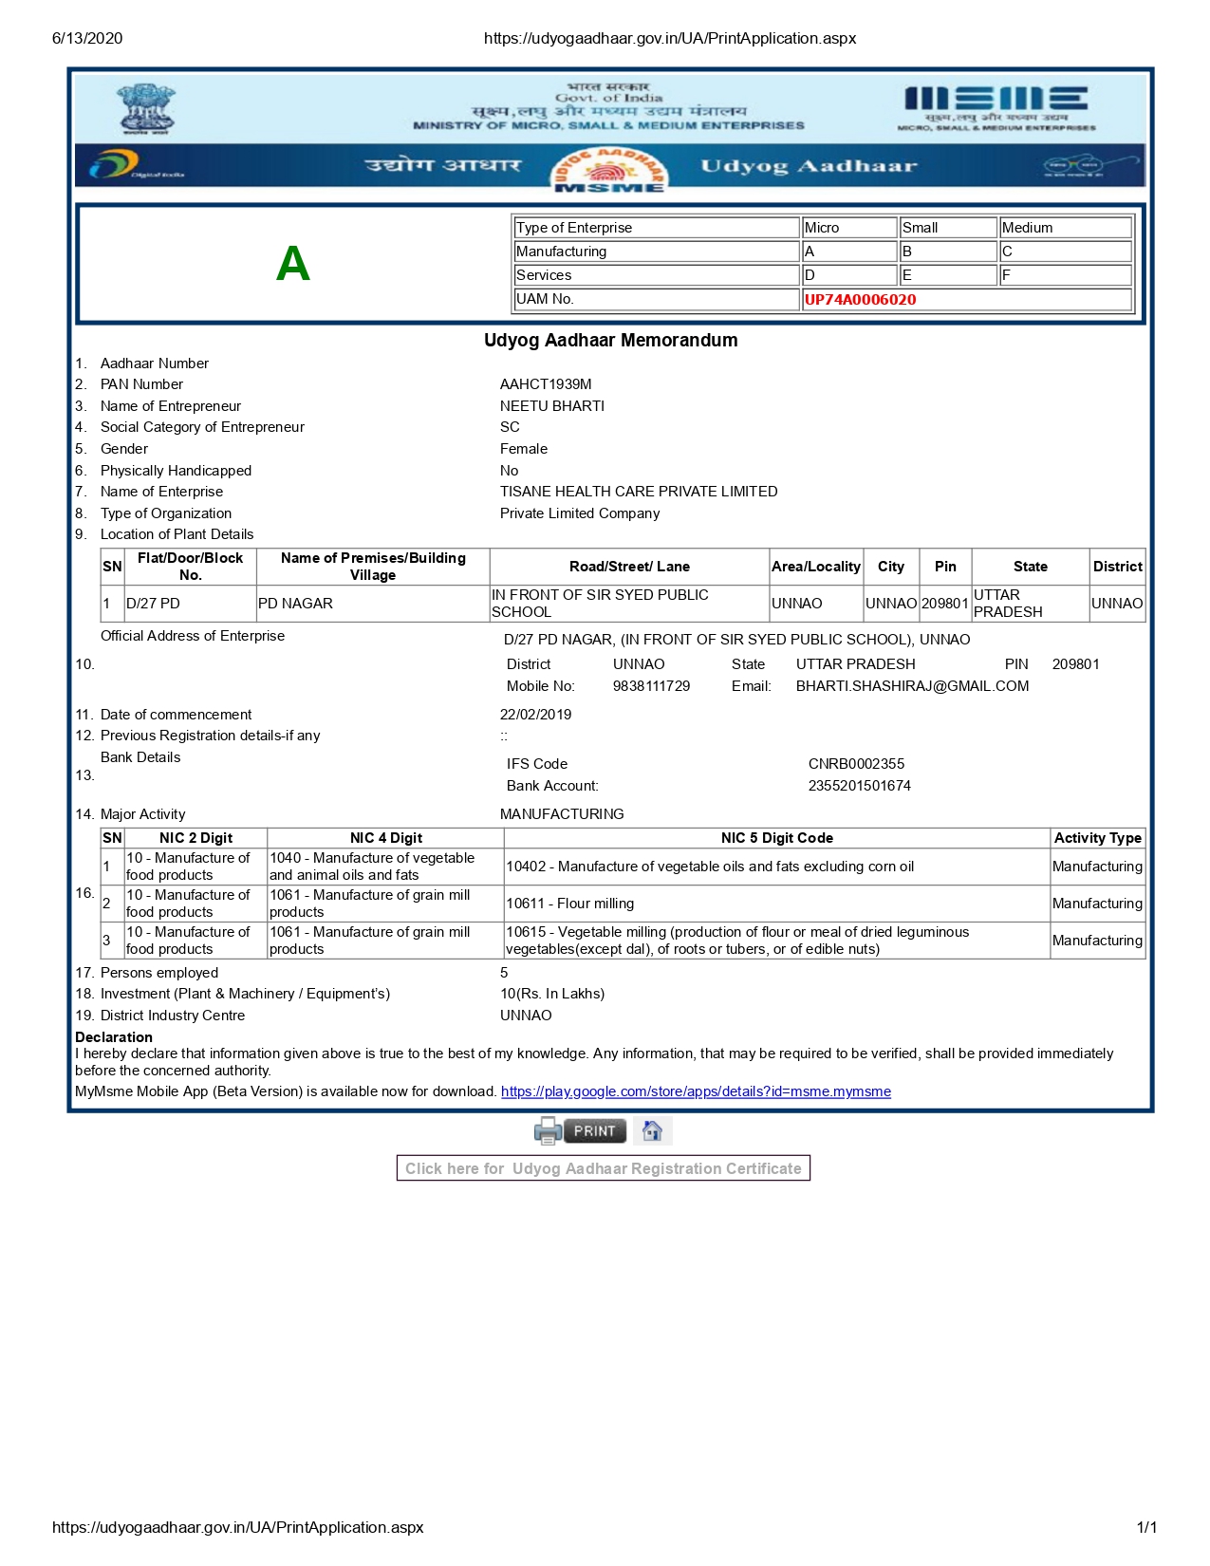The height and width of the screenshot is (1566, 1210).
Task: Click social category value SC
Action: (x=510, y=427)
